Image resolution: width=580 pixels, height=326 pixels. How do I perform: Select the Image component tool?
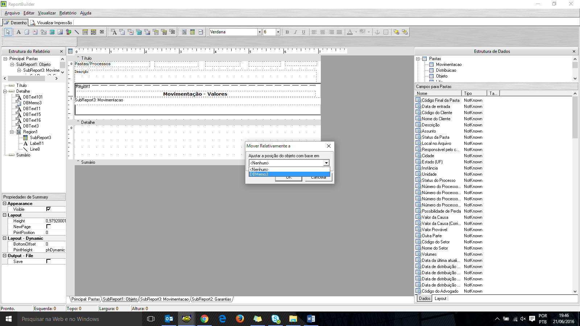[60, 32]
